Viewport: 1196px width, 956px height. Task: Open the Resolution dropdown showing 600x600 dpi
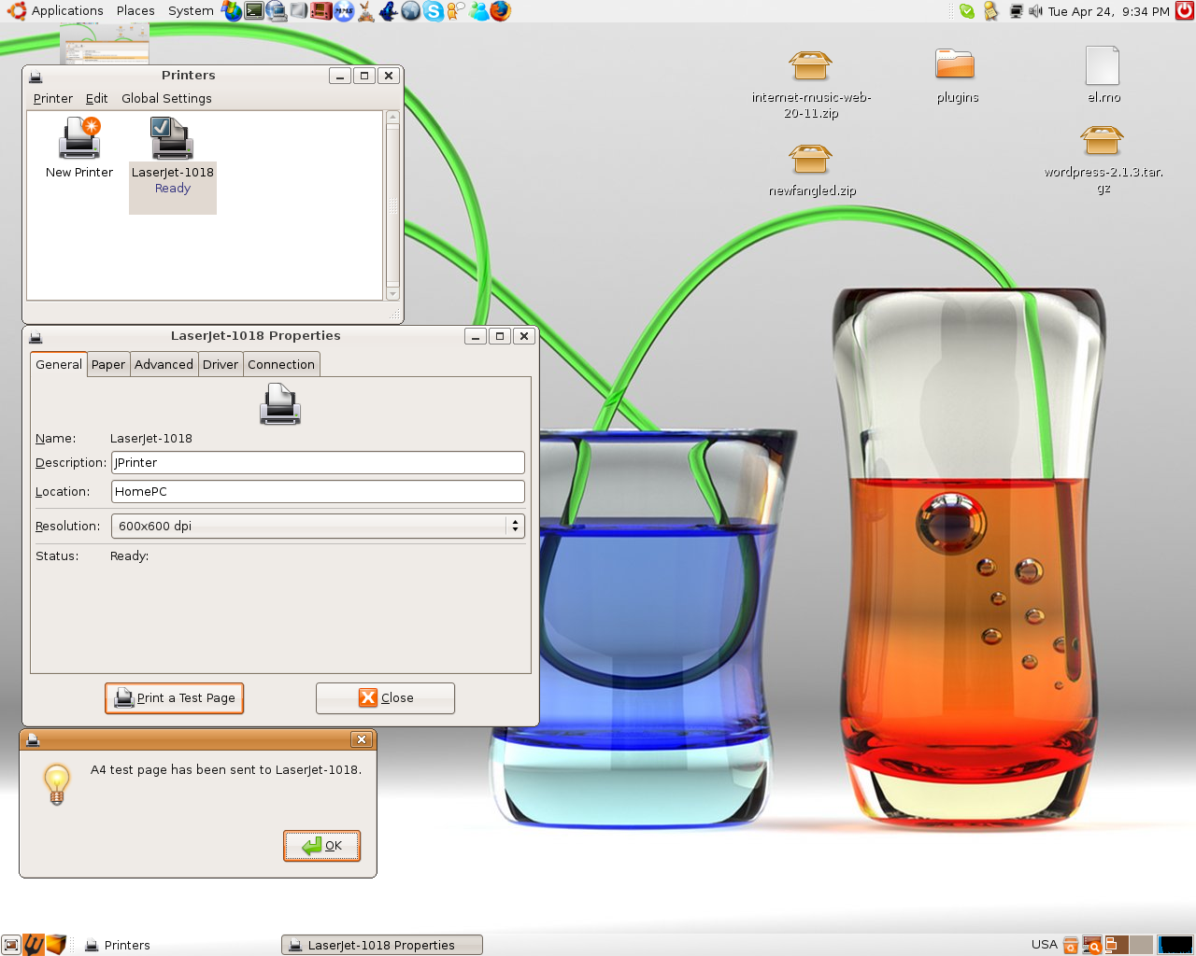coord(318,527)
